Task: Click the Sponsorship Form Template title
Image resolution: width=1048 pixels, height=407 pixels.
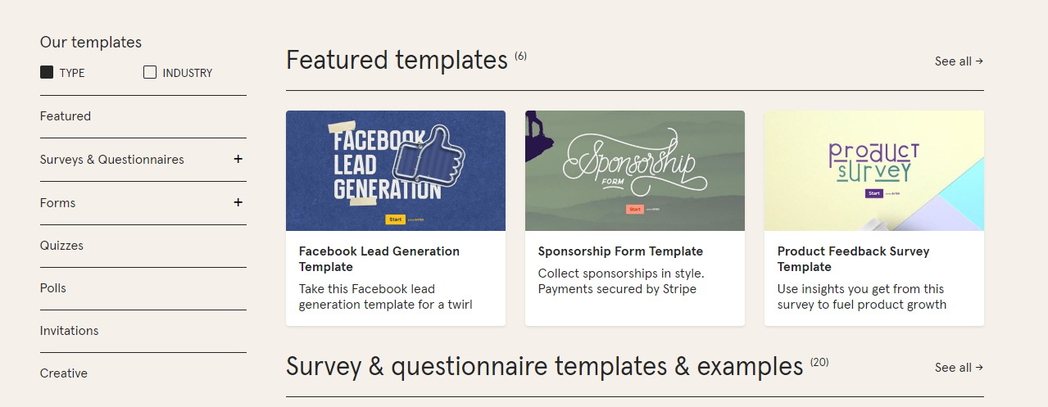Action: tap(620, 251)
